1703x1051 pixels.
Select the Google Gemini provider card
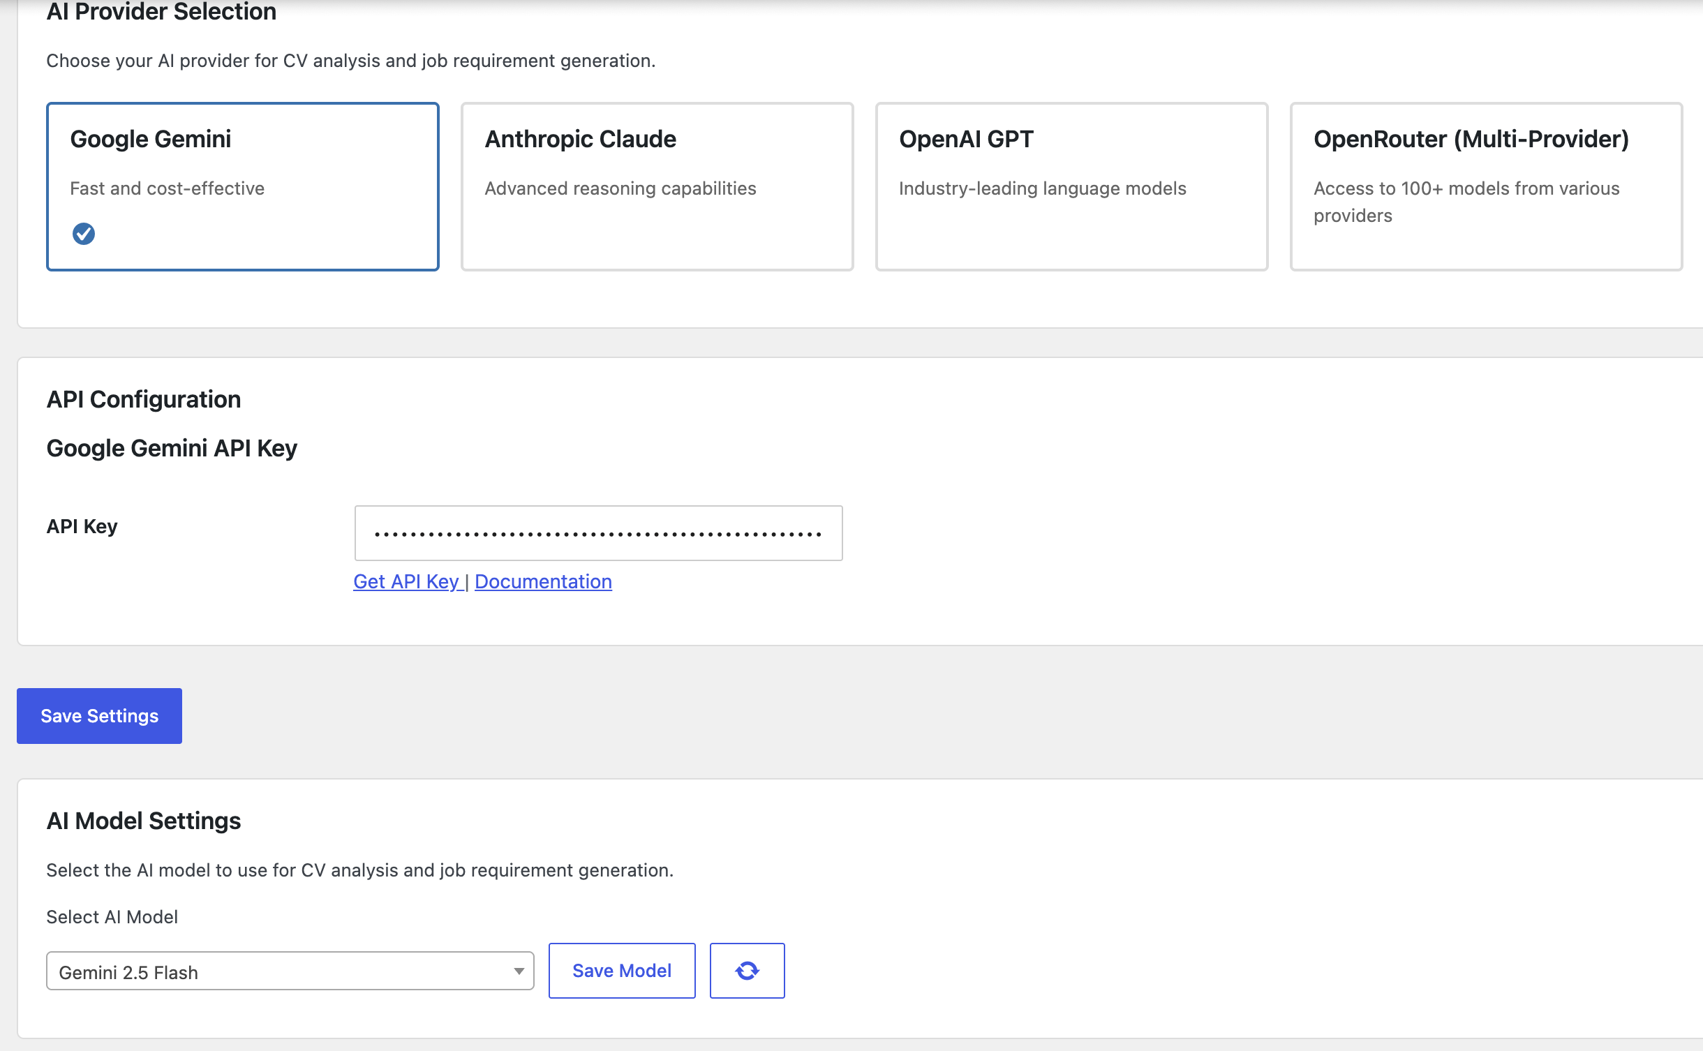point(243,186)
